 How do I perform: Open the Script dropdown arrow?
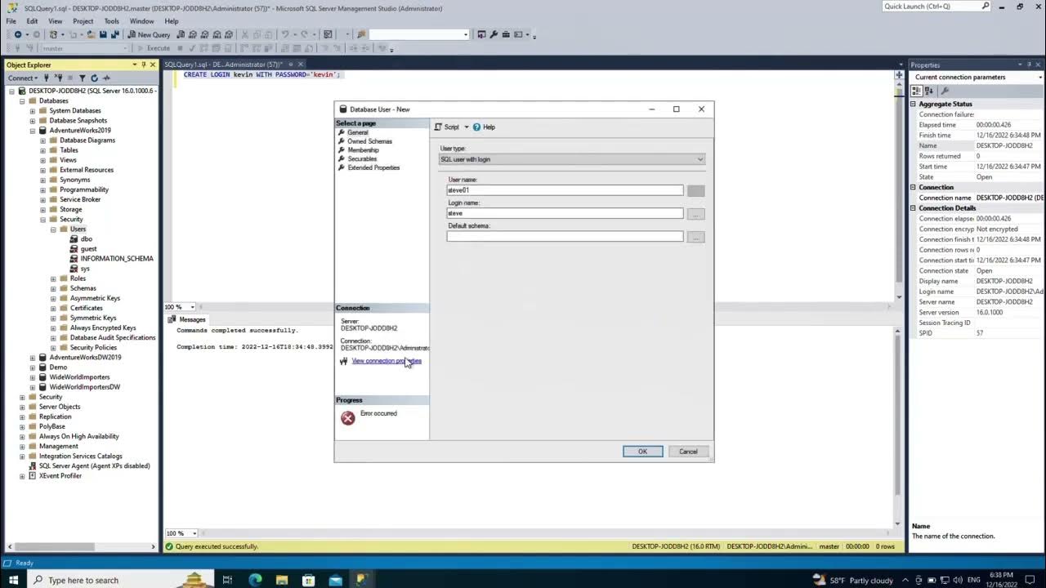[x=467, y=127]
